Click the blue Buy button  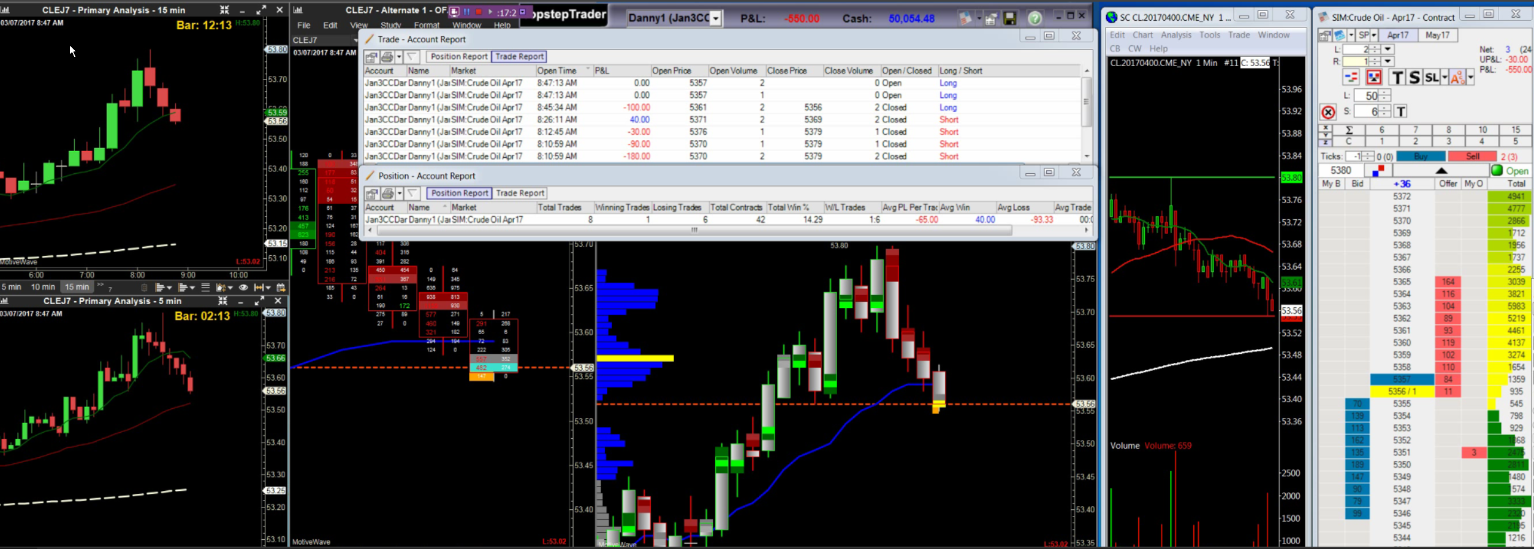click(1420, 157)
